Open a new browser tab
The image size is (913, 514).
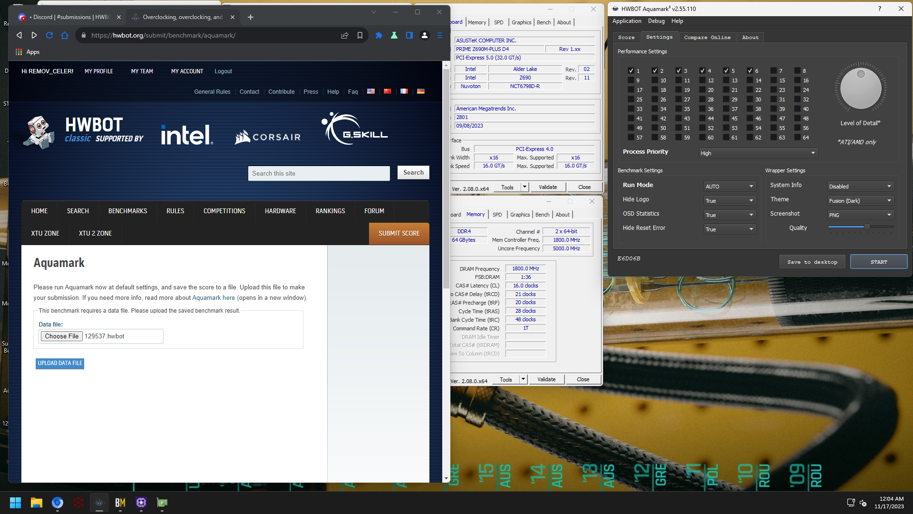(x=251, y=17)
